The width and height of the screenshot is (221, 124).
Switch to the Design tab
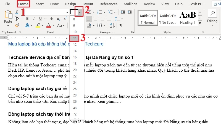click(x=70, y=4)
